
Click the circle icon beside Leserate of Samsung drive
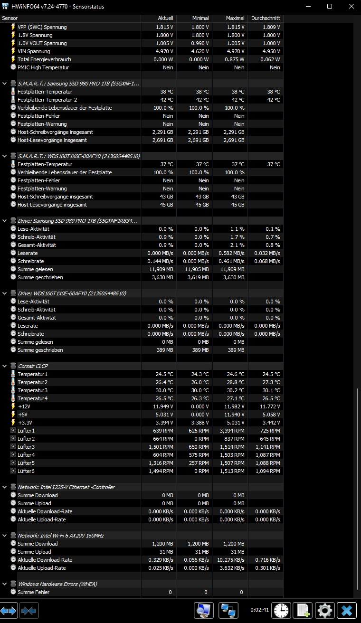coord(13,253)
